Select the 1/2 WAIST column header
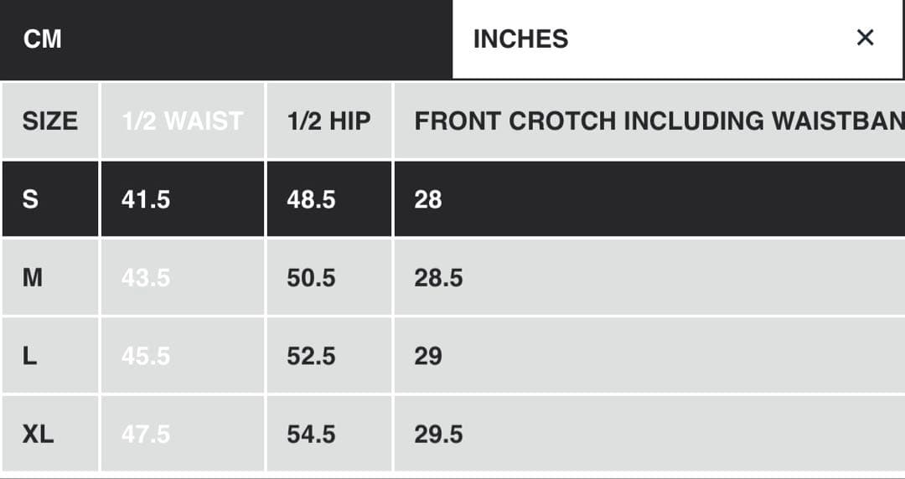Screen dimensions: 905x479 tap(182, 121)
